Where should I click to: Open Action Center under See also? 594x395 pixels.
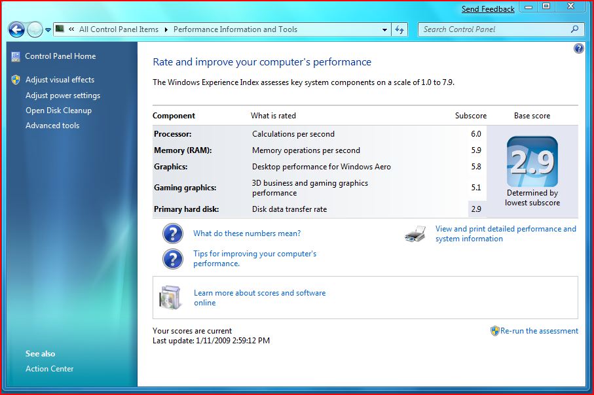pyautogui.click(x=49, y=369)
